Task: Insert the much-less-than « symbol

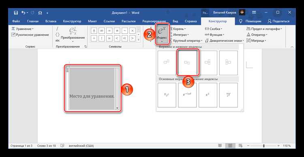Action: pyautogui.click(x=124, y=38)
